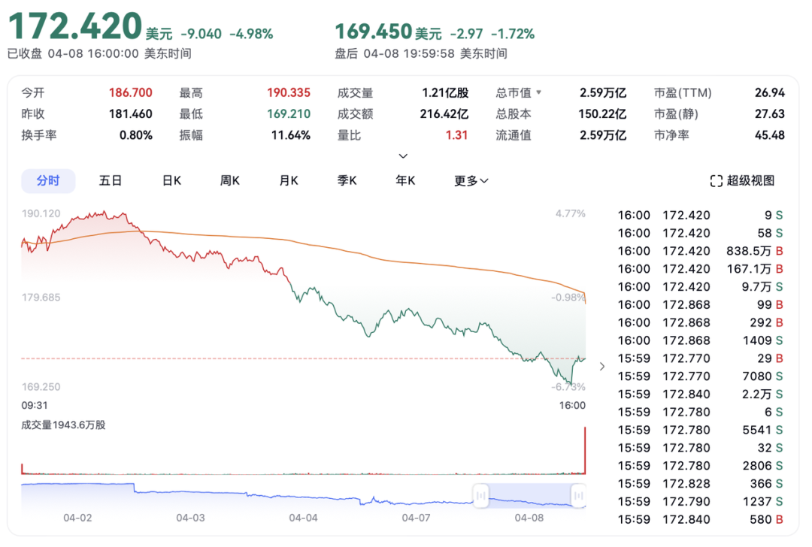
Task: Click the left range slider handle
Action: point(480,495)
